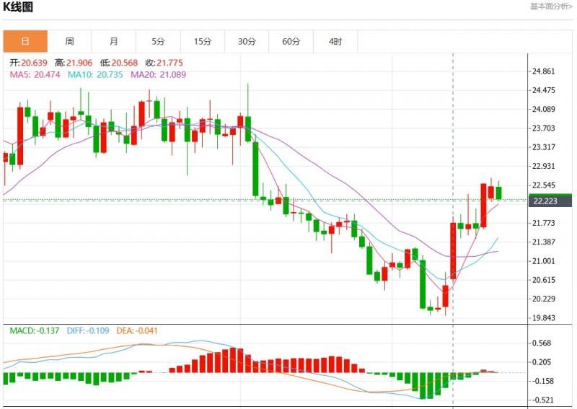Select the 60分 timeframe tab
Image resolution: width=577 pixels, height=409 pixels.
[x=291, y=42]
